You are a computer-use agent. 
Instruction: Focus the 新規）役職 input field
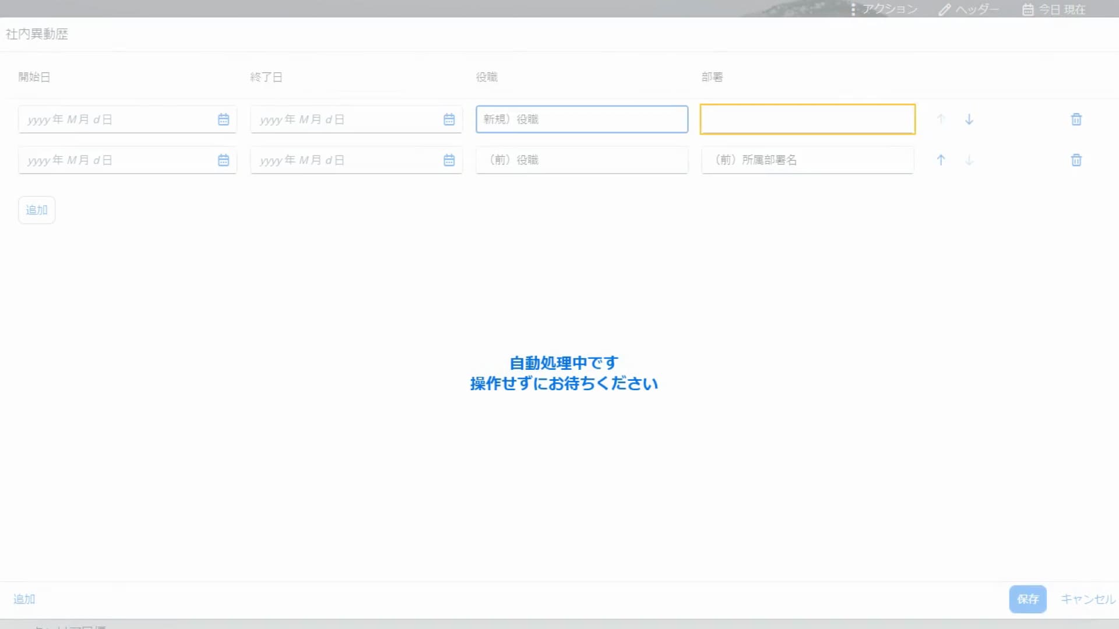click(582, 119)
